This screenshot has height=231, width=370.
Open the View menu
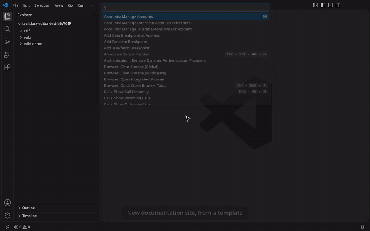[59, 5]
